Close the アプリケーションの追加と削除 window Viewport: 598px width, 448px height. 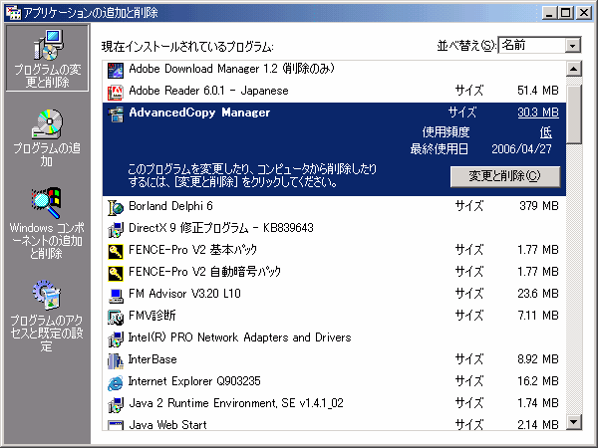point(583,13)
